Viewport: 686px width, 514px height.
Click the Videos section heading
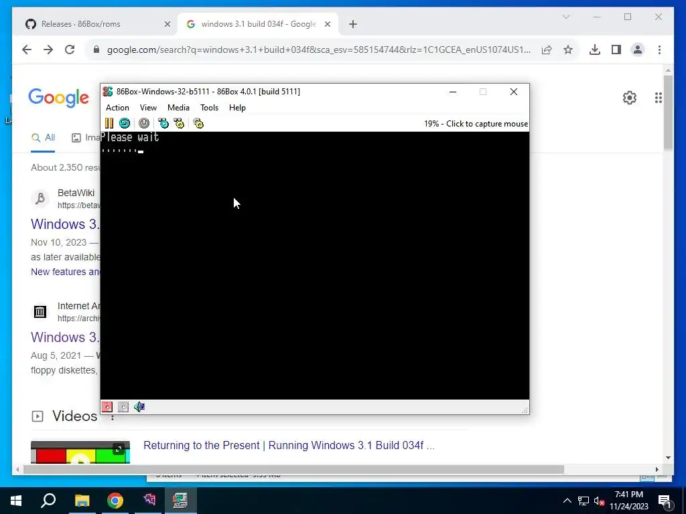(75, 416)
